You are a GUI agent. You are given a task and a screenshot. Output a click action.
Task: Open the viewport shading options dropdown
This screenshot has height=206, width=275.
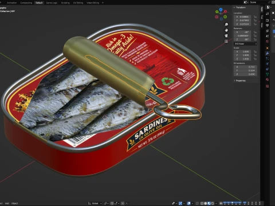click(216, 203)
